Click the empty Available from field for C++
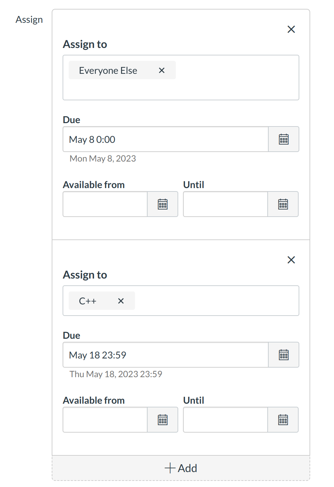Viewport: 334px width, 487px height. click(105, 420)
